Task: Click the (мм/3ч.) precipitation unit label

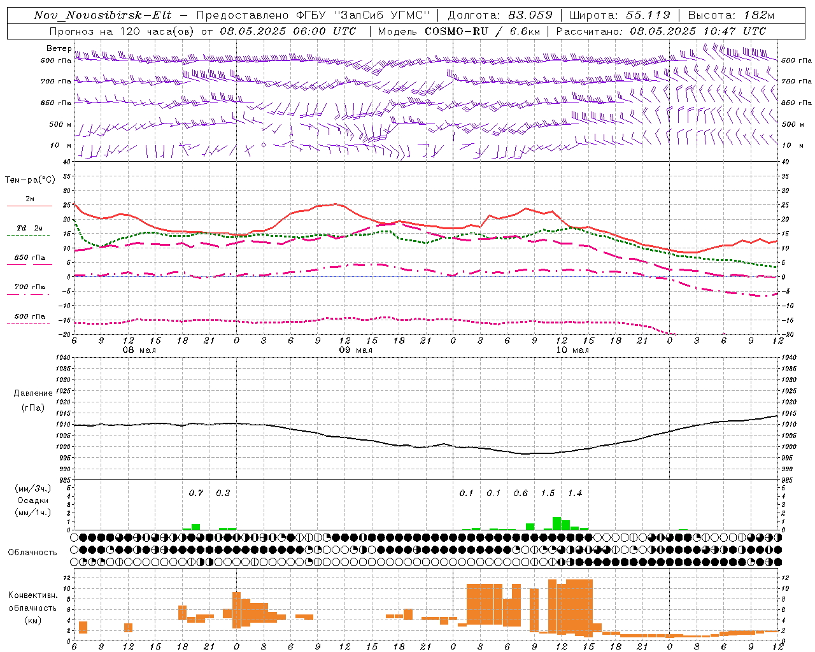Action: (x=33, y=489)
